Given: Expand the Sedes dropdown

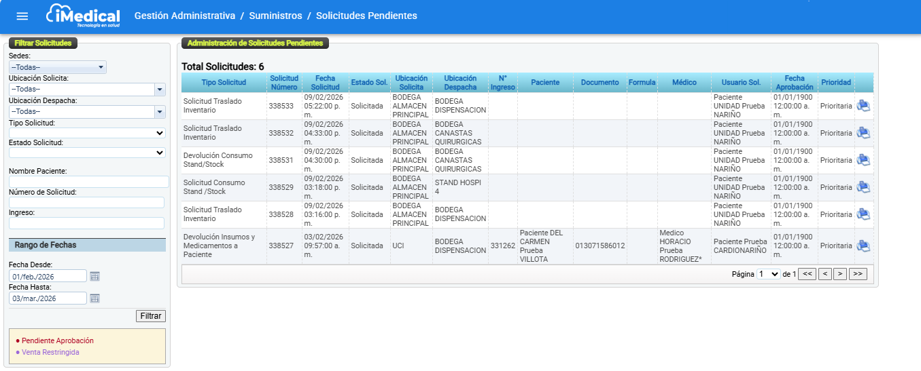Looking at the screenshot, I should (58, 67).
